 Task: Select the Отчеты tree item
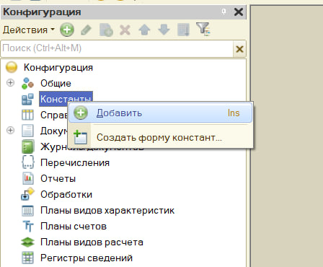58,178
